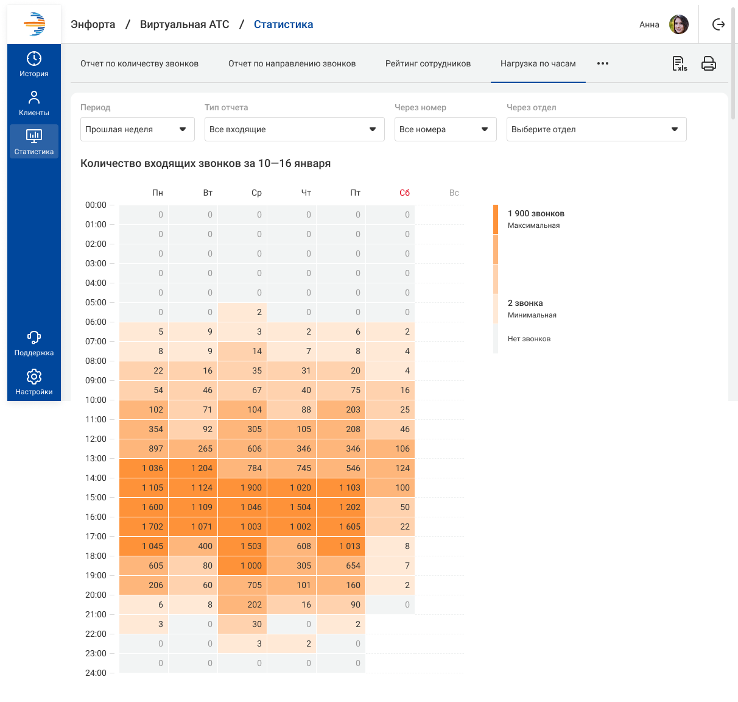Image resolution: width=738 pixels, height=702 pixels.
Task: Click Anna's profile avatar
Action: coord(678,24)
